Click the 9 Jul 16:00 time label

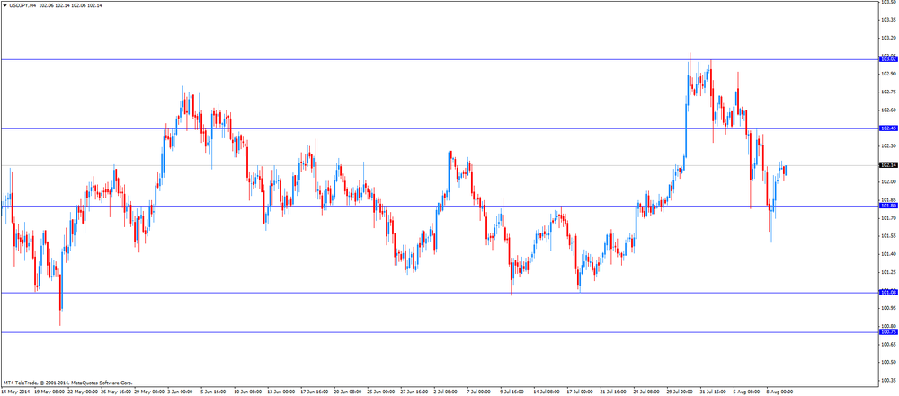click(x=513, y=392)
